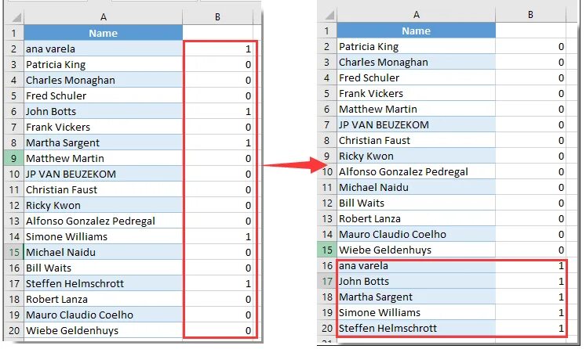Screen dimensions: 586x349
Task: Select 'Steffen Helmschrott' cell in right sheet
Action: pyautogui.click(x=416, y=328)
